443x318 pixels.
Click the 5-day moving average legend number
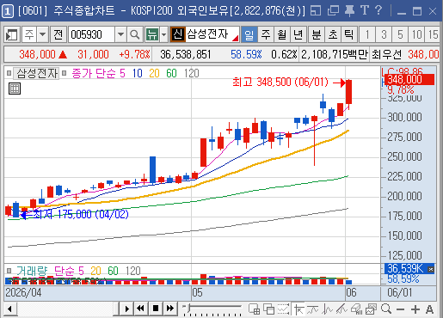tap(122, 73)
